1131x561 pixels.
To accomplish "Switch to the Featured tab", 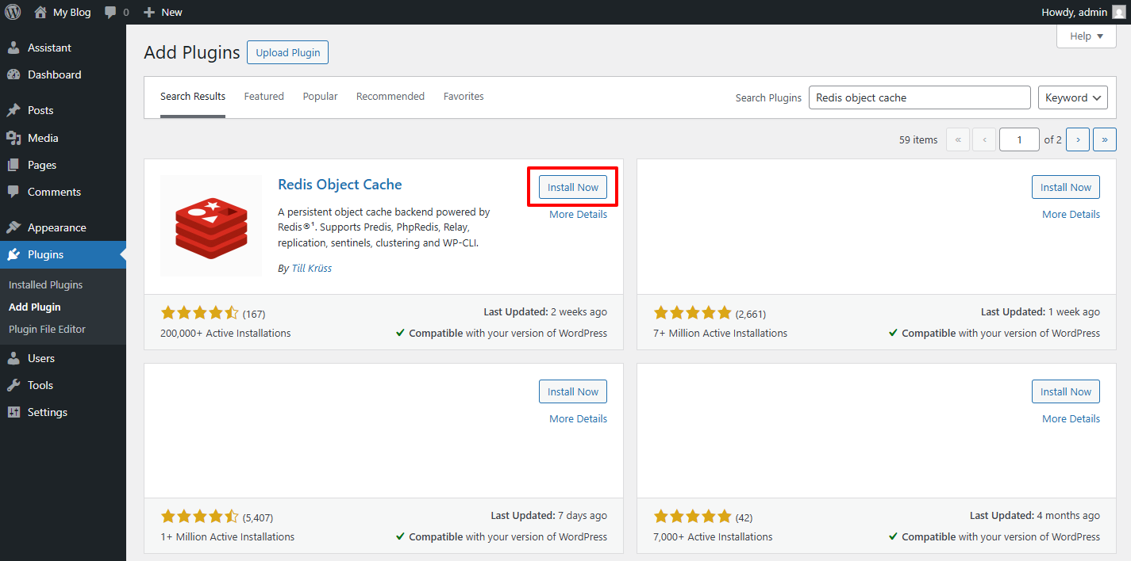I will click(x=264, y=97).
